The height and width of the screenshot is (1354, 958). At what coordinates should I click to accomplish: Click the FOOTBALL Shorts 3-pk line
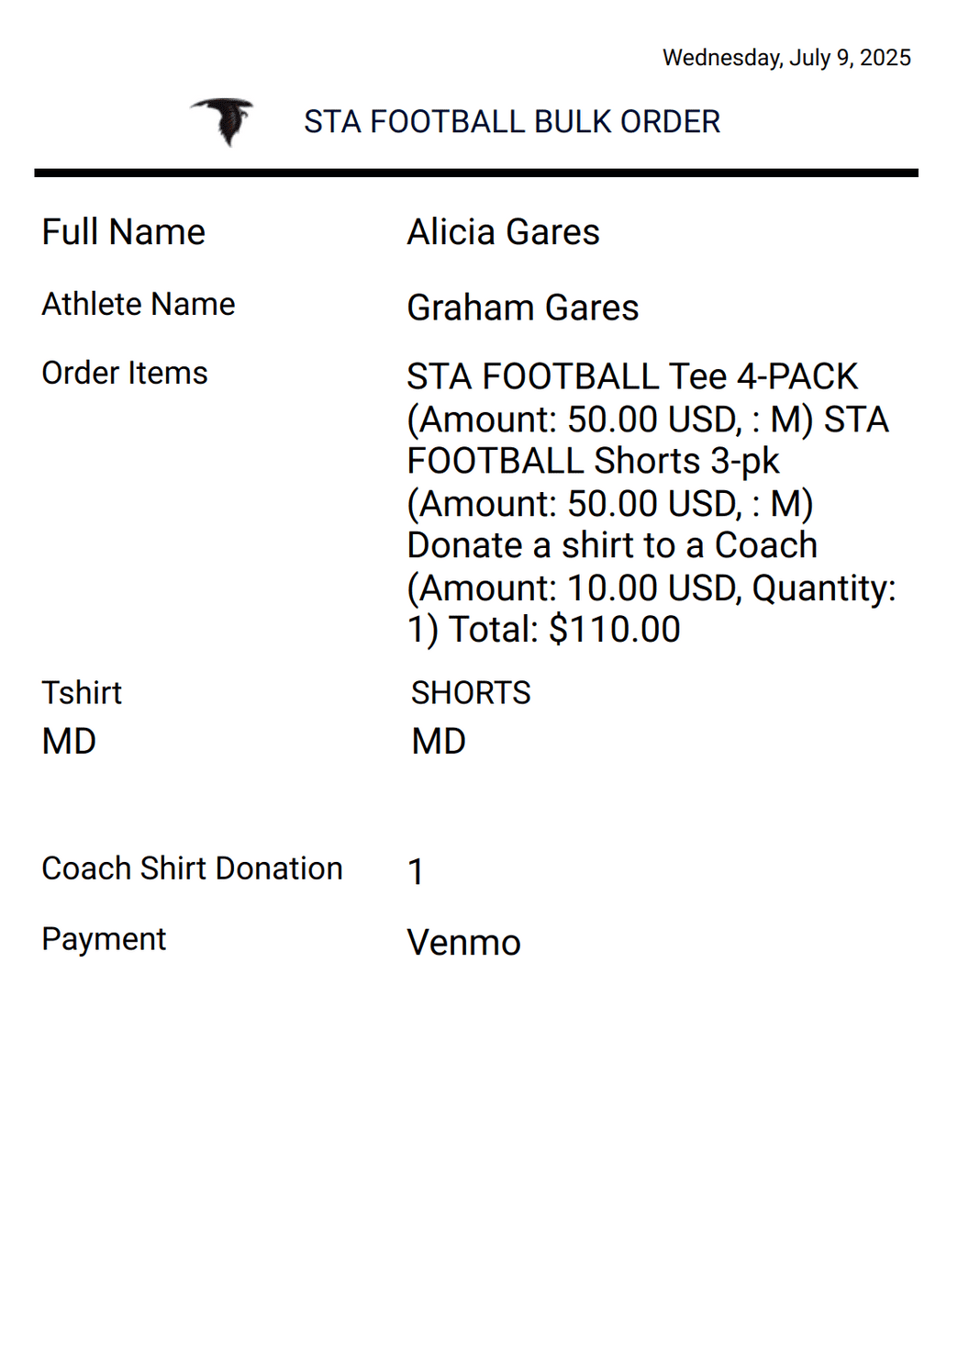point(594,461)
